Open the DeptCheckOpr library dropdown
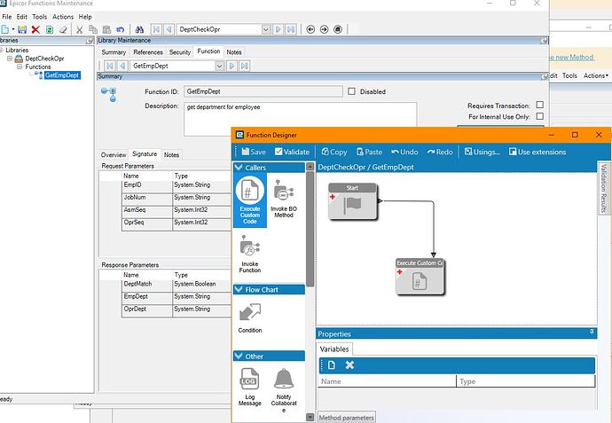 coord(266,29)
